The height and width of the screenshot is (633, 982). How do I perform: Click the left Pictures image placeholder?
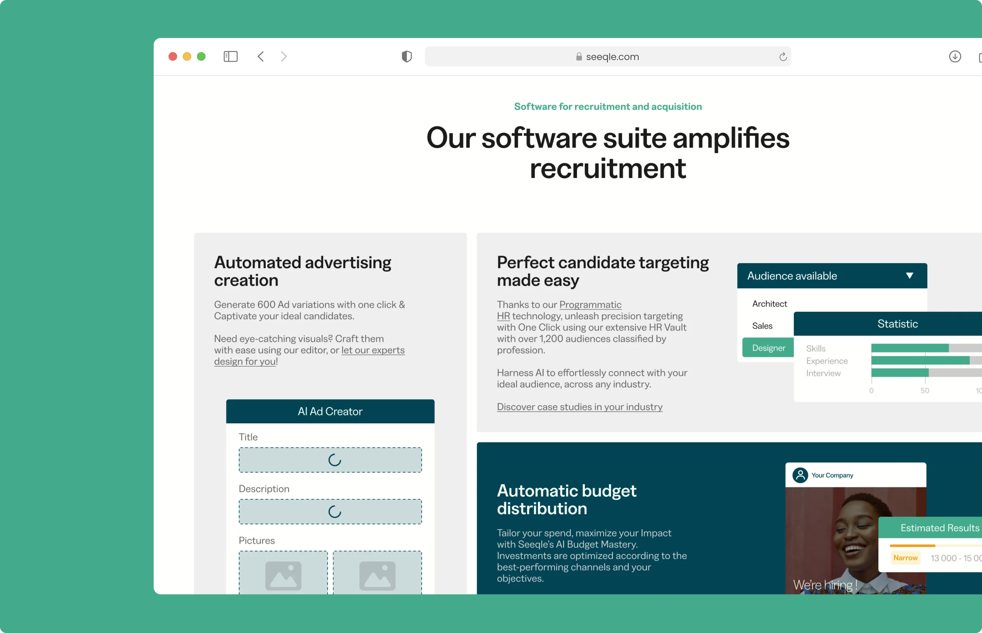[283, 574]
